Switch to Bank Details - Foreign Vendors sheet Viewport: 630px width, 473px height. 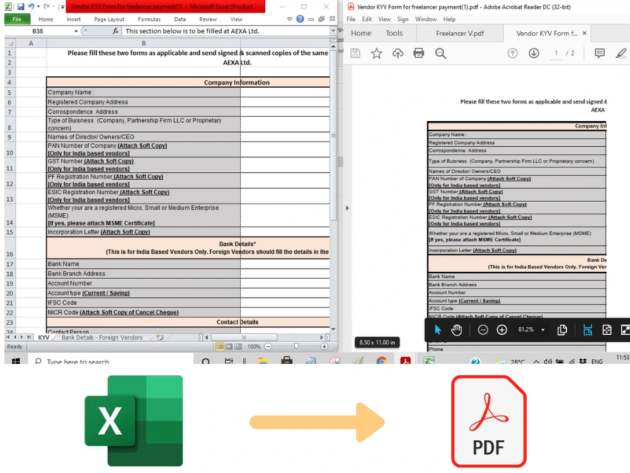click(x=102, y=337)
